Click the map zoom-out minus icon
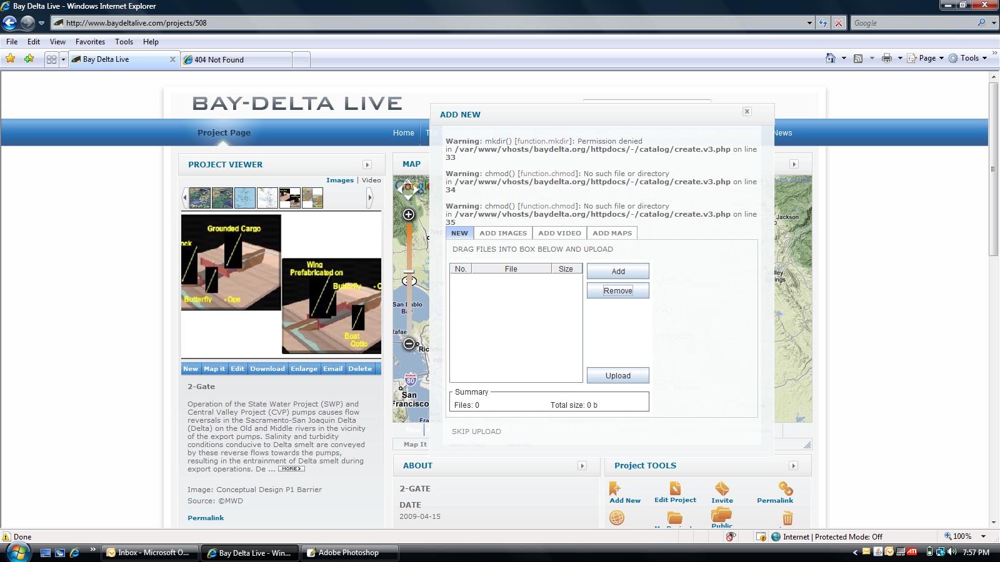Image resolution: width=1000 pixels, height=562 pixels. click(409, 343)
